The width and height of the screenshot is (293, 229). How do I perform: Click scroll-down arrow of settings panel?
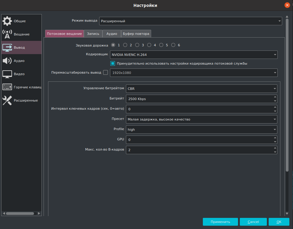click(287, 213)
